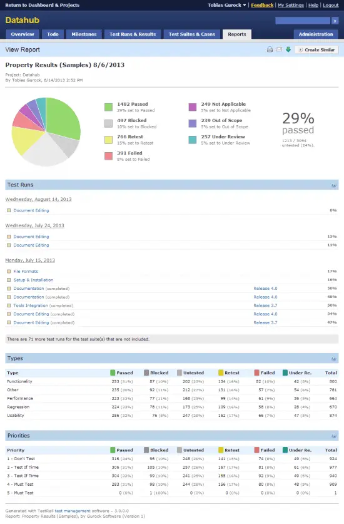Collapse the Test Runs section

click(x=333, y=185)
